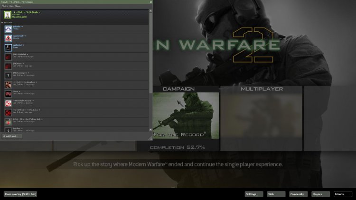Click friends list scrollbar up arrow

click(150, 10)
